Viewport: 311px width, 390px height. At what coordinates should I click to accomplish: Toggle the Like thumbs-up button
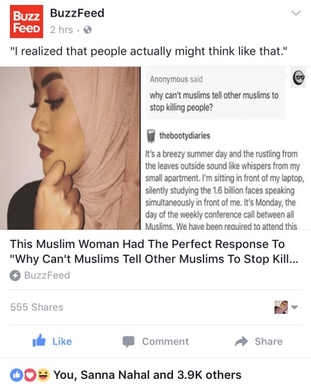coord(52,342)
